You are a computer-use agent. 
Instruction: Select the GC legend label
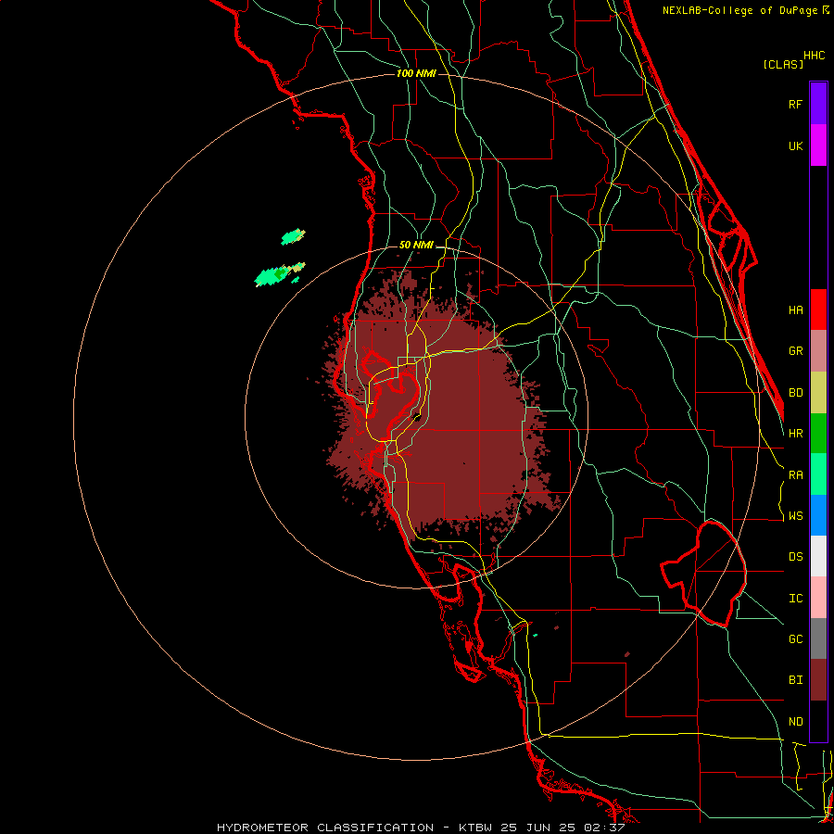click(x=796, y=638)
